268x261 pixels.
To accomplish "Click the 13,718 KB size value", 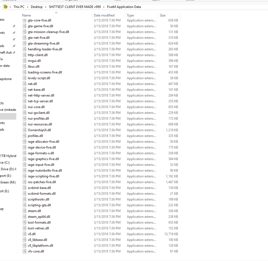I will tap(171, 234).
